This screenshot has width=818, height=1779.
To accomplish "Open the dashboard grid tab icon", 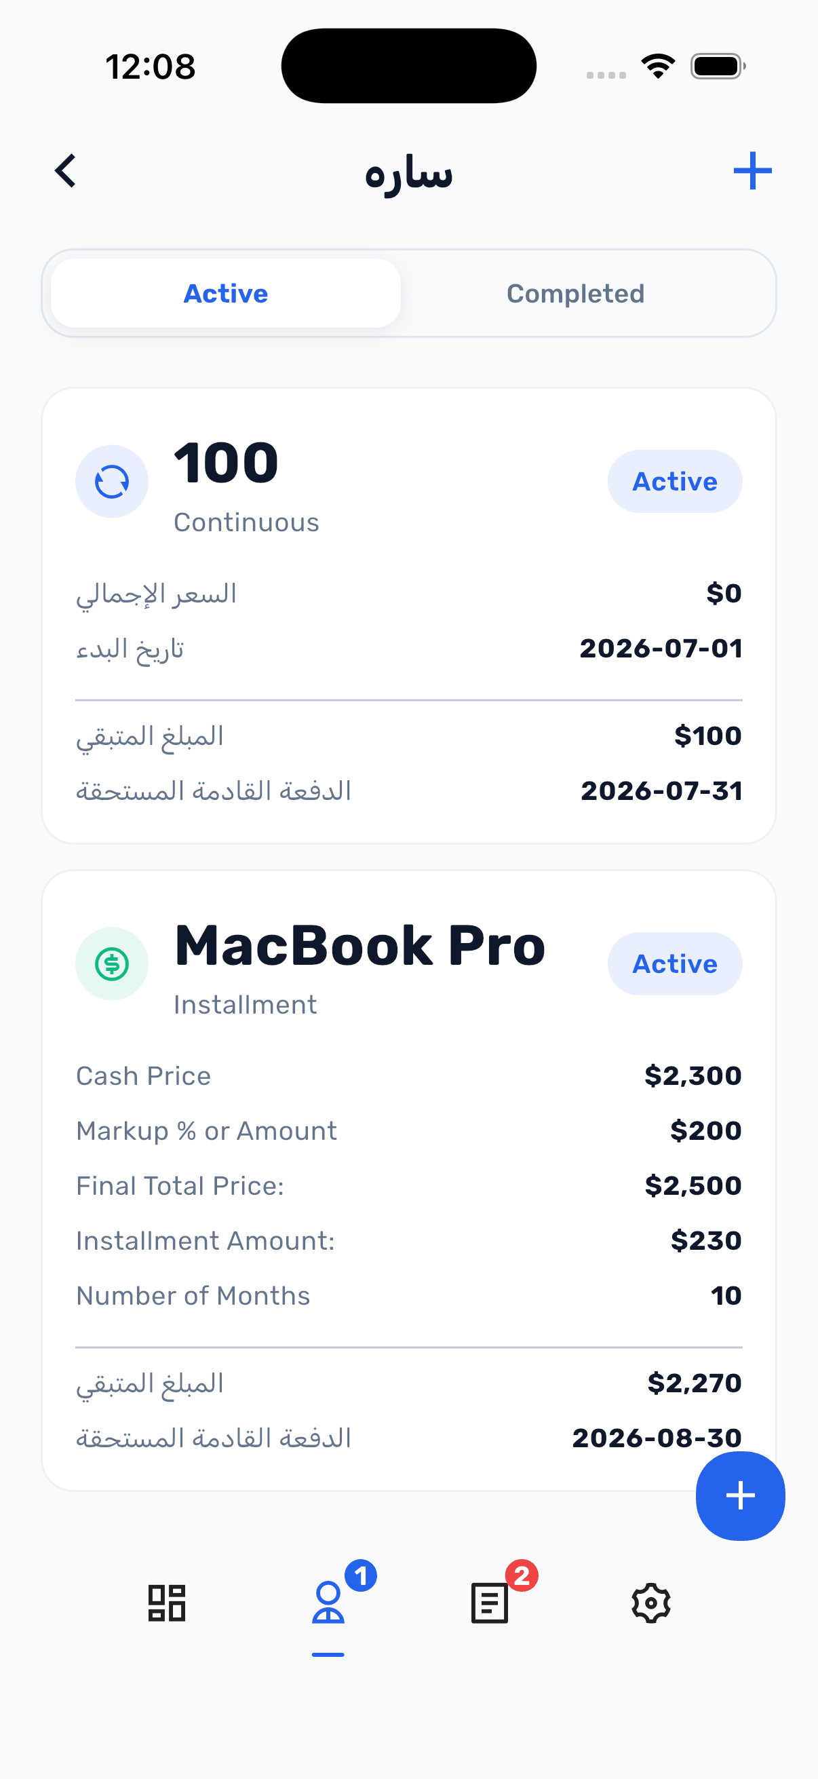I will pos(166,1602).
